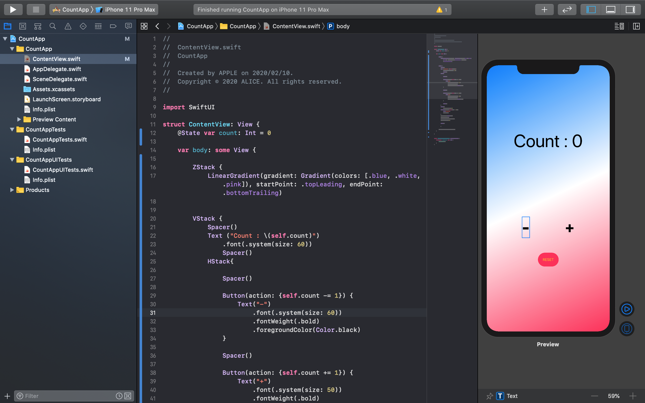Toggle the Inspectors panel visibility

pos(630,10)
